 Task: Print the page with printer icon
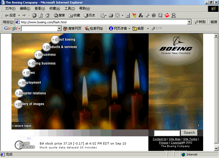[x=111, y=15]
